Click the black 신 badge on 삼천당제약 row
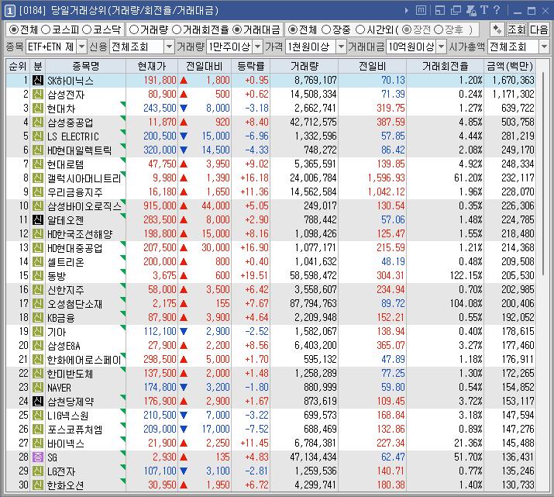 tap(38, 401)
